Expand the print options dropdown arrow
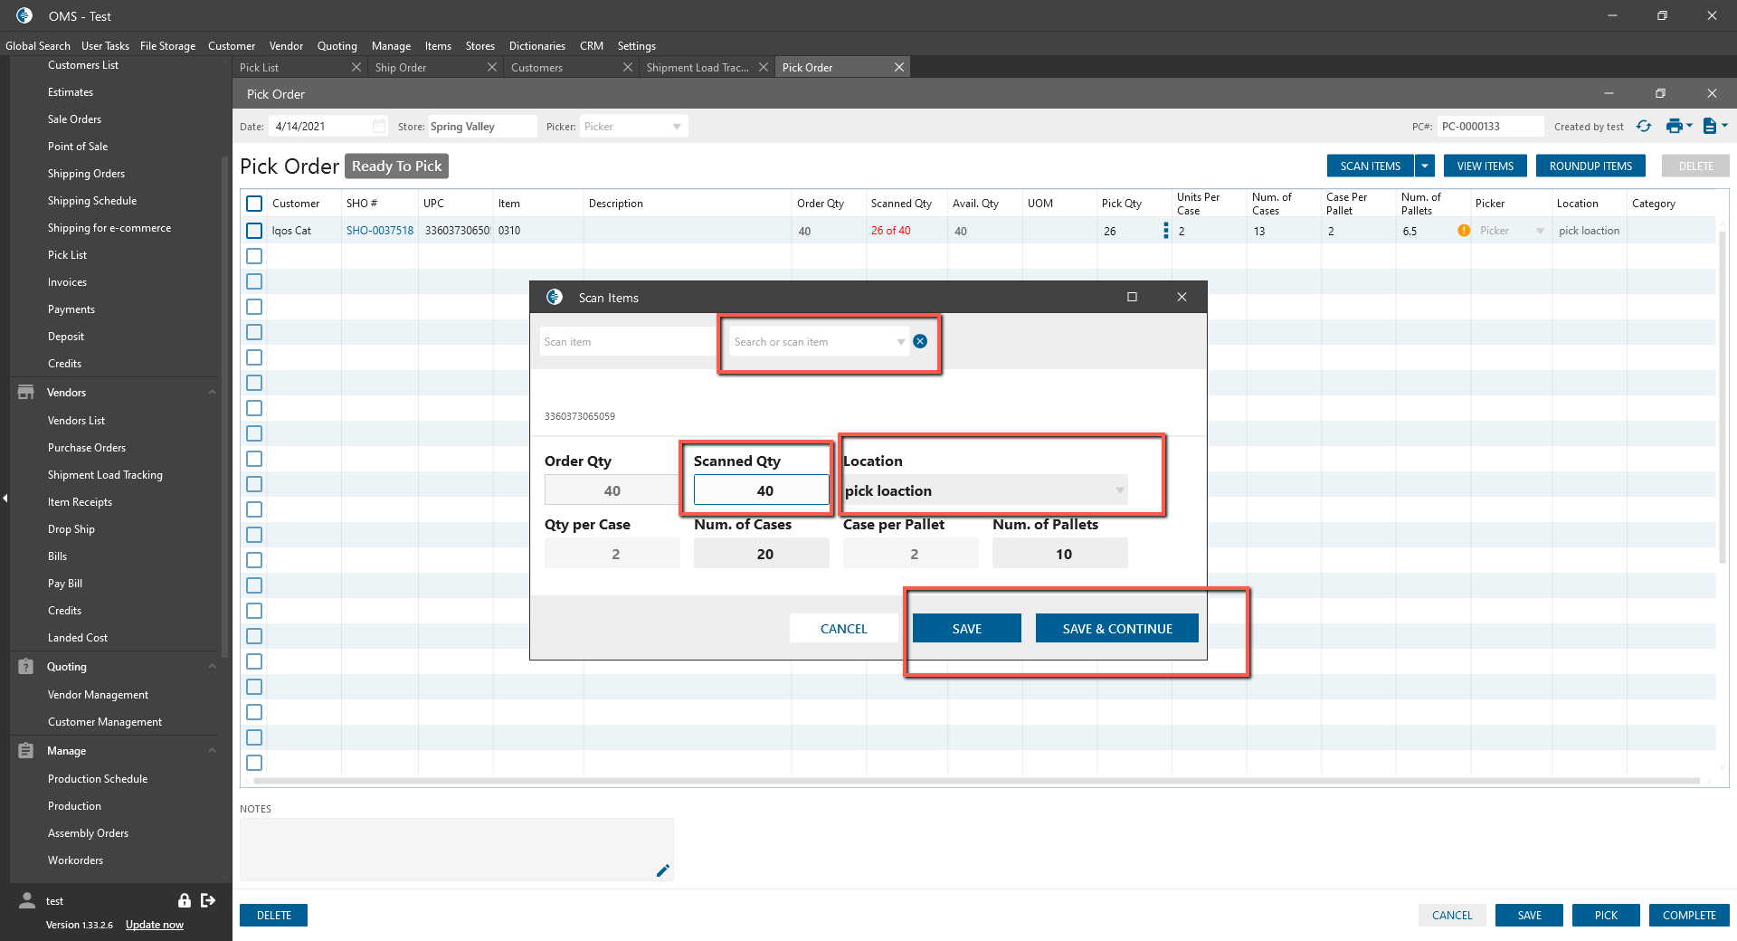 point(1689,126)
